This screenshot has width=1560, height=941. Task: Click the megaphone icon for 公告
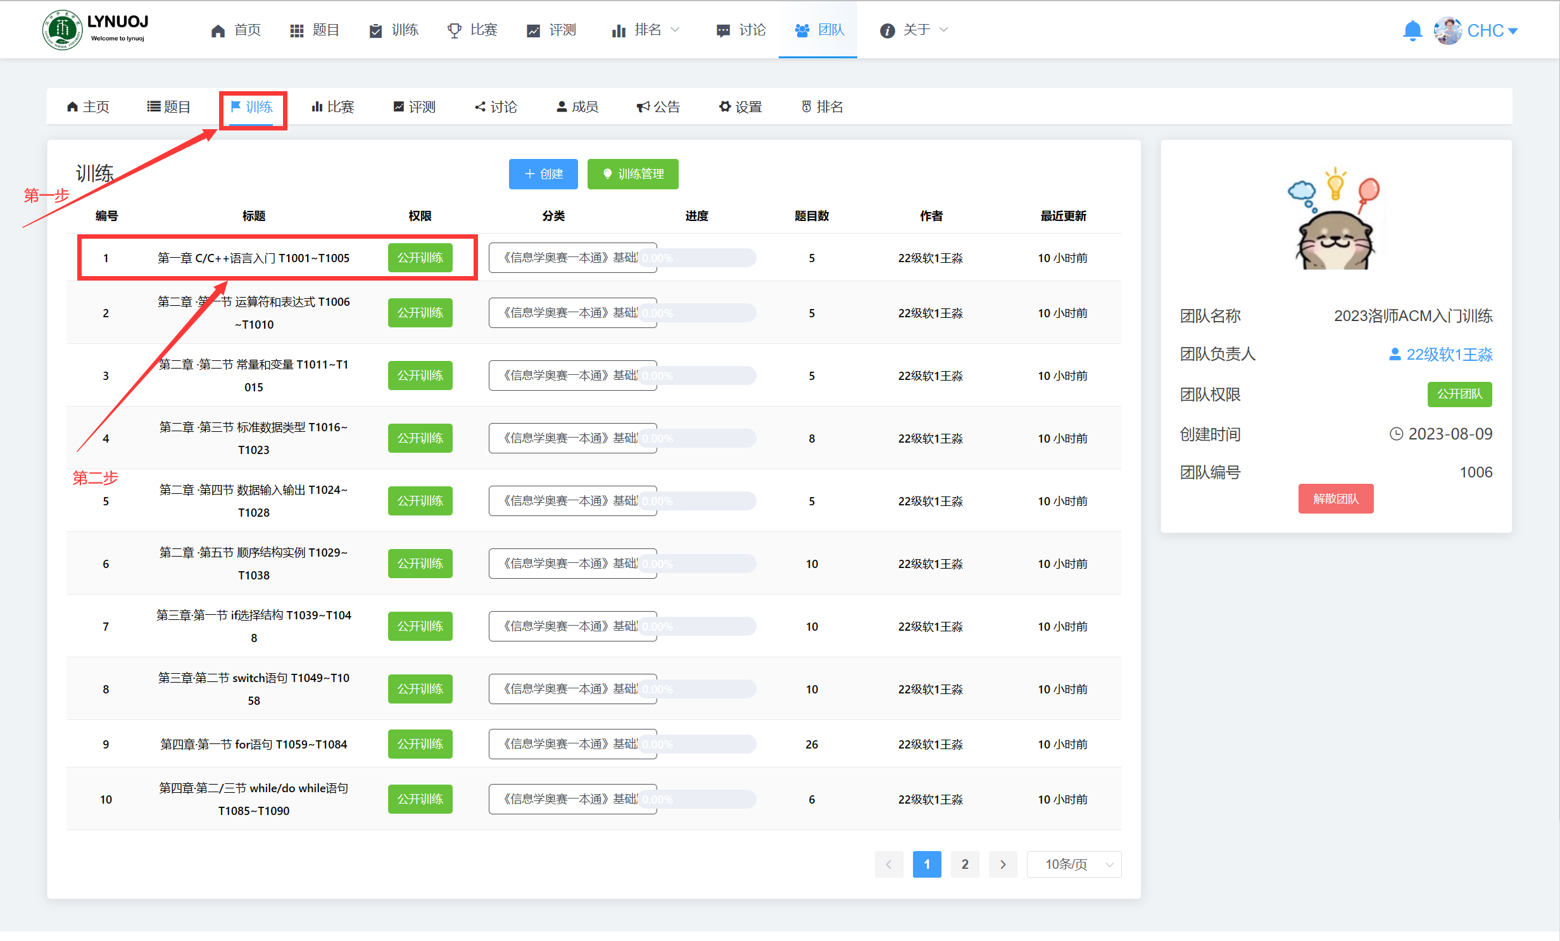coord(643,106)
